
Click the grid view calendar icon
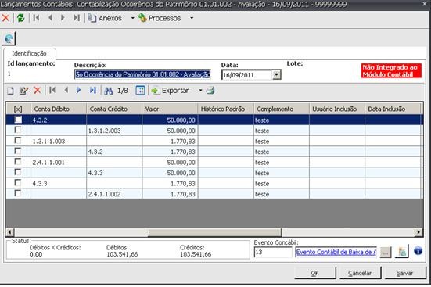[x=140, y=91]
